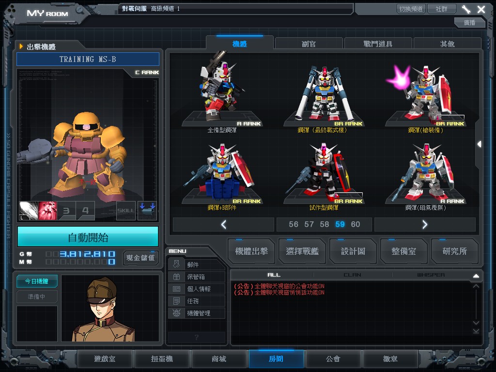Select the first weapon slot icon marked L

click(29, 211)
